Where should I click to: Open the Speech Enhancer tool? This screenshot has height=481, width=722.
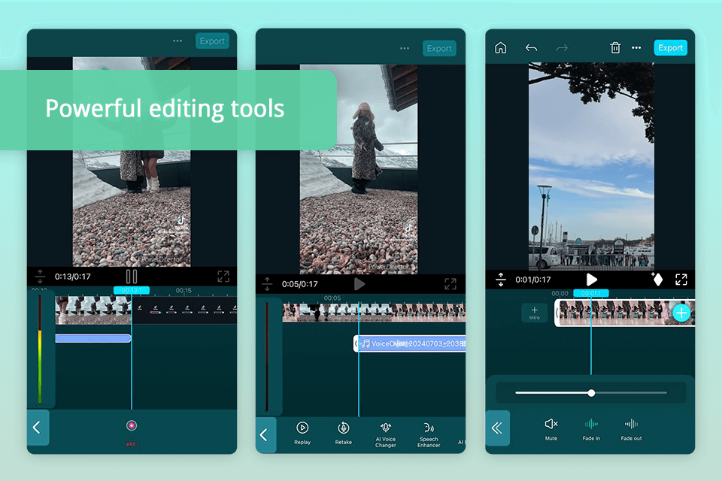pos(429,434)
